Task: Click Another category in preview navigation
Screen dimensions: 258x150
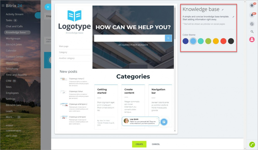Action: (67, 58)
